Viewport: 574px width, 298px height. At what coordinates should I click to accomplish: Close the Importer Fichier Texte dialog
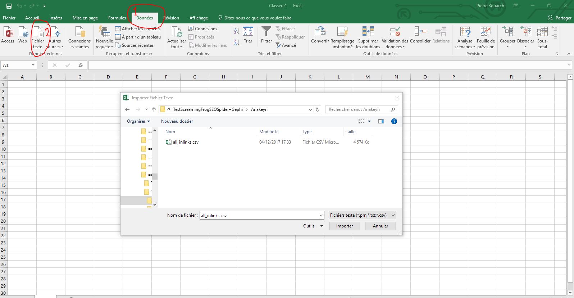point(397,98)
